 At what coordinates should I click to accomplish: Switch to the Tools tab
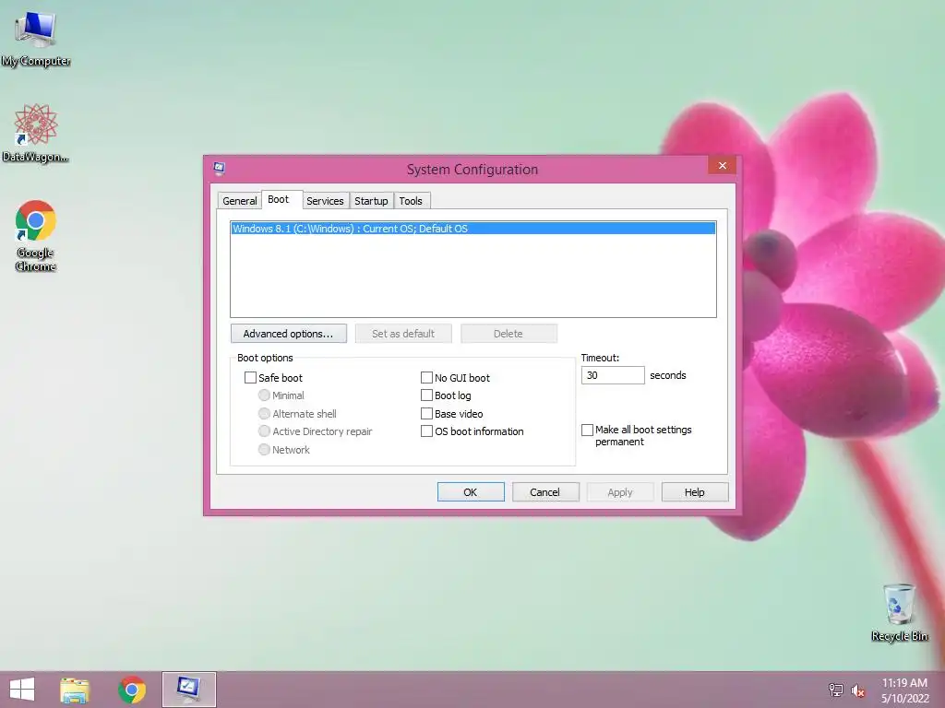click(411, 201)
